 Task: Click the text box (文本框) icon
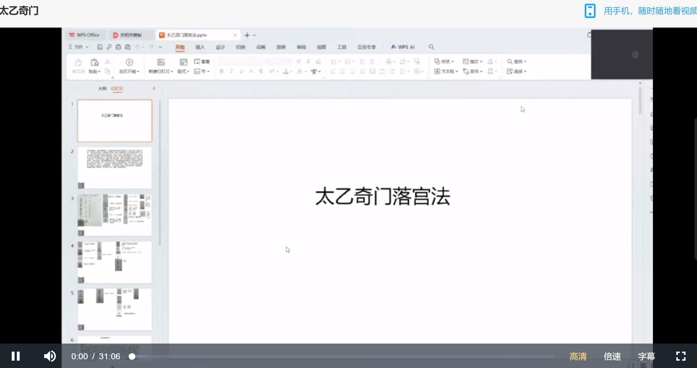point(437,71)
